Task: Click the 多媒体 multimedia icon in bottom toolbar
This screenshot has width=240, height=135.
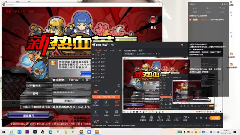Action: (x=168, y=117)
